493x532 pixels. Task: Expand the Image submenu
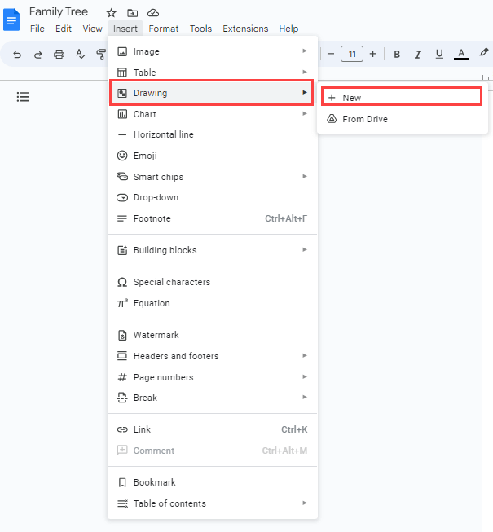click(213, 51)
